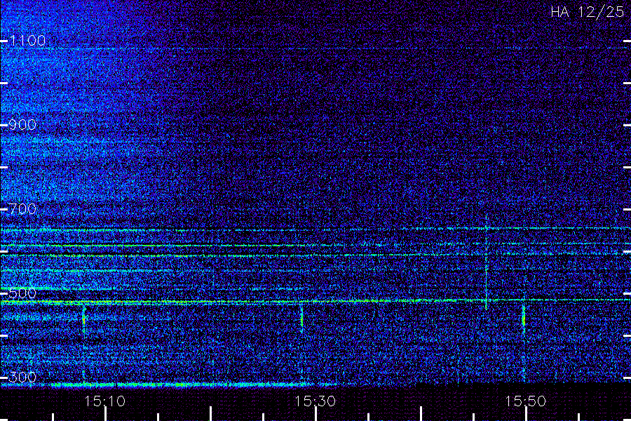The height and width of the screenshot is (421, 631).
Task: Select the 15:30 time axis label
Action: click(315, 401)
